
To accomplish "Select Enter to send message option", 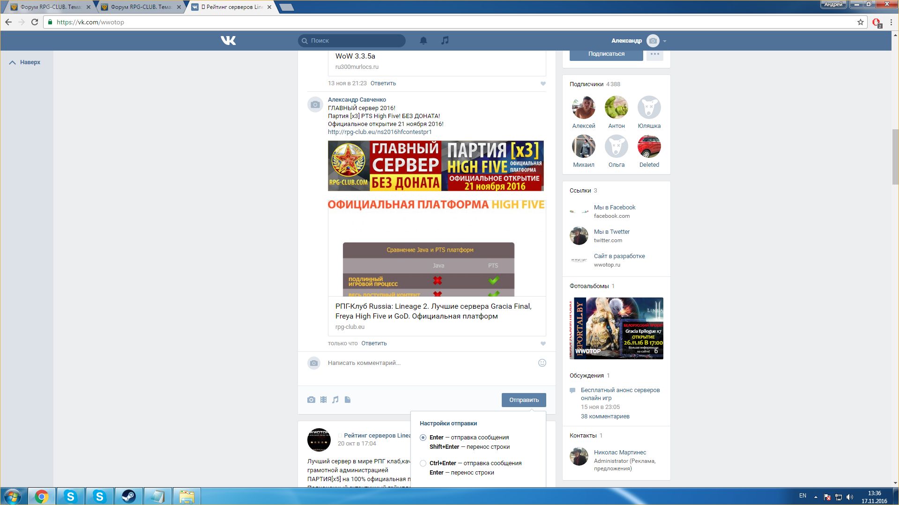I will (423, 438).
